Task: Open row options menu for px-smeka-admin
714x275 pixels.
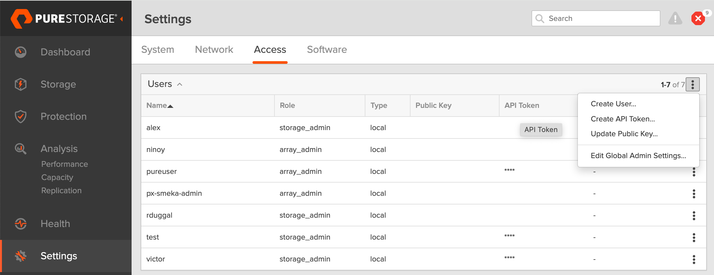Action: coord(694,194)
